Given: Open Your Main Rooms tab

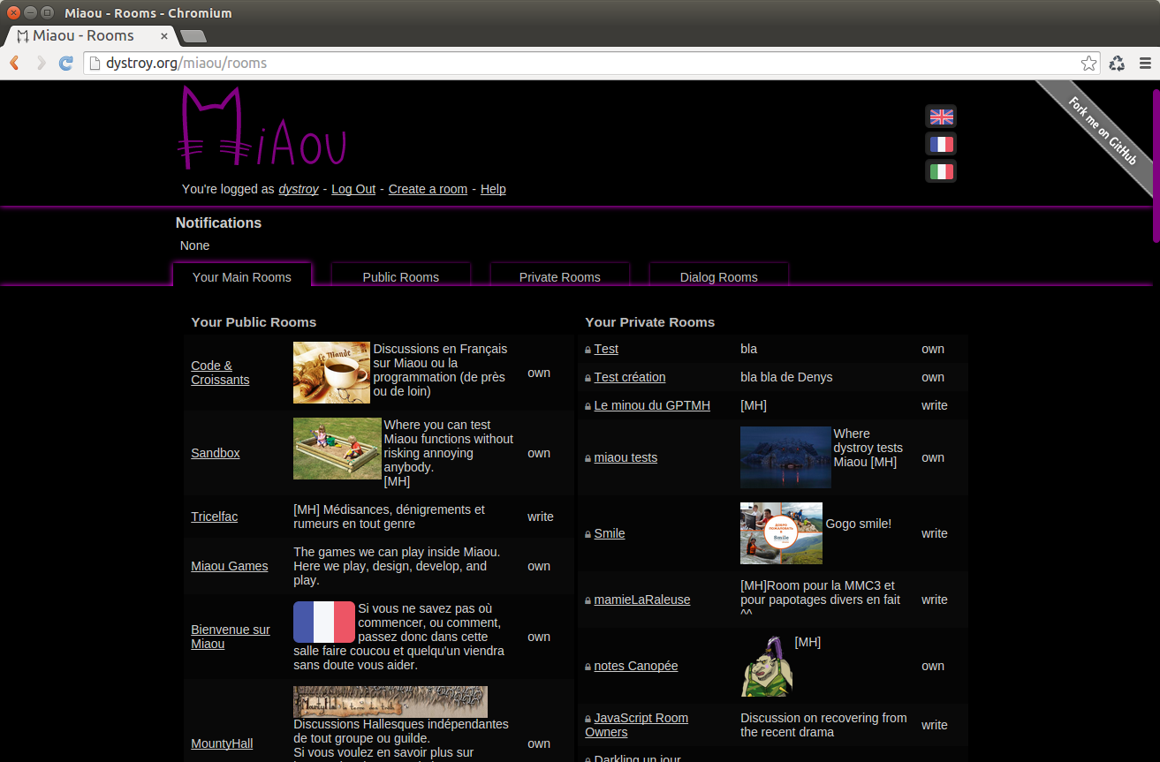Looking at the screenshot, I should (x=242, y=276).
